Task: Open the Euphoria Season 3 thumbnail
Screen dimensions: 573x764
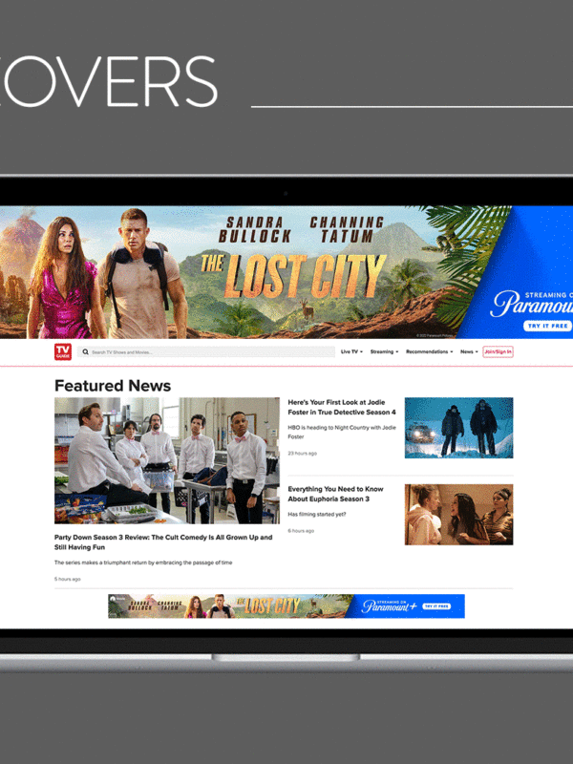Action: tap(458, 514)
